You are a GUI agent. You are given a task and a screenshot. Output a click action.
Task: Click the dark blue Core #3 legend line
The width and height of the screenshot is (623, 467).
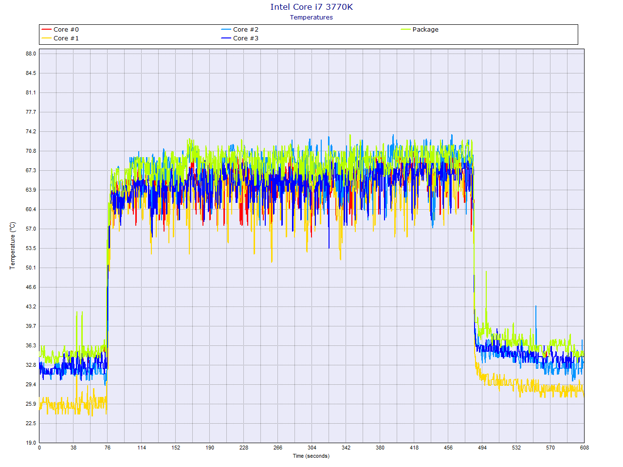[226, 38]
